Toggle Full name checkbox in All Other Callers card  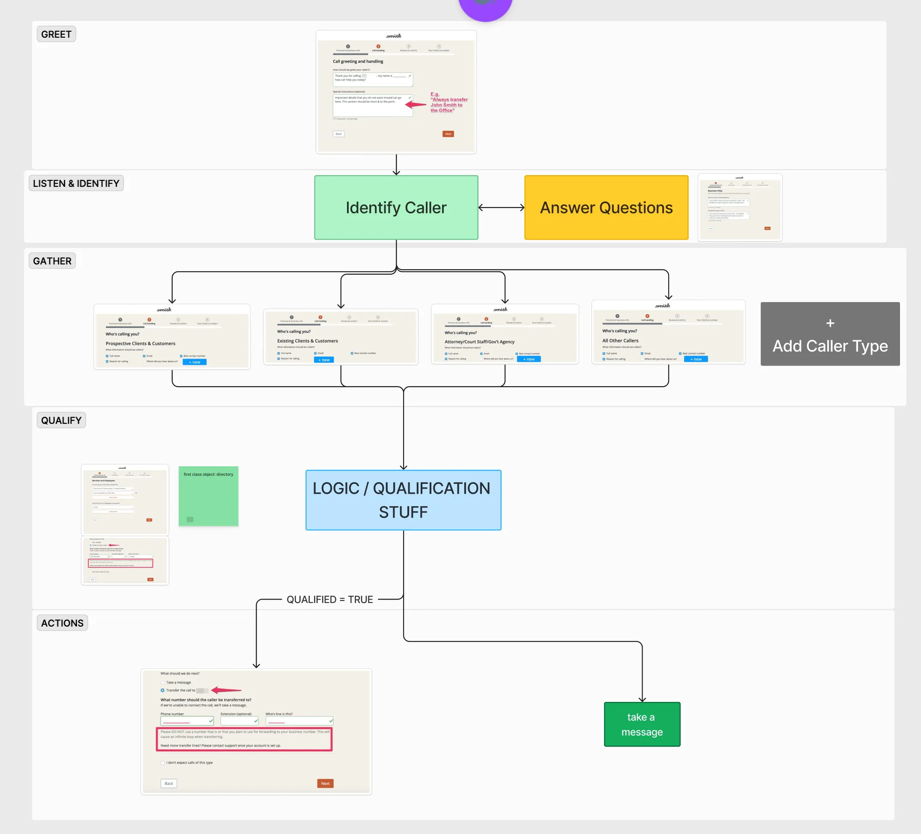coord(604,354)
